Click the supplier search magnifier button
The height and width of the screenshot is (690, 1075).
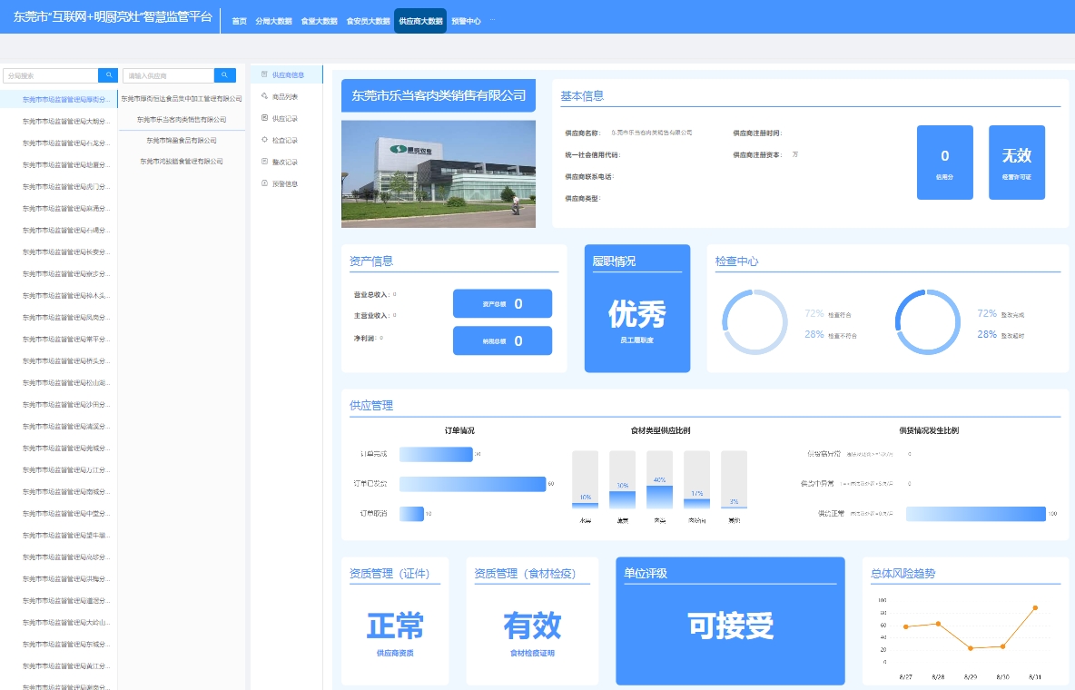pos(225,75)
